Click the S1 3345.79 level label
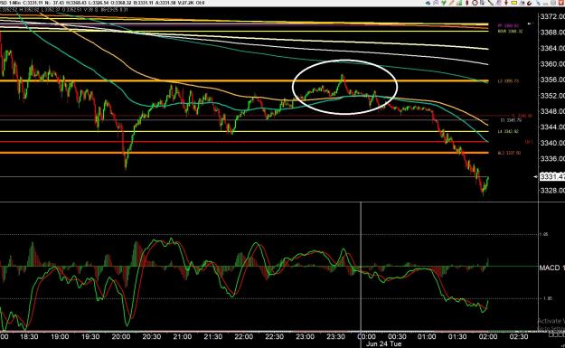Viewport: 565px width, 348px height. coord(511,120)
